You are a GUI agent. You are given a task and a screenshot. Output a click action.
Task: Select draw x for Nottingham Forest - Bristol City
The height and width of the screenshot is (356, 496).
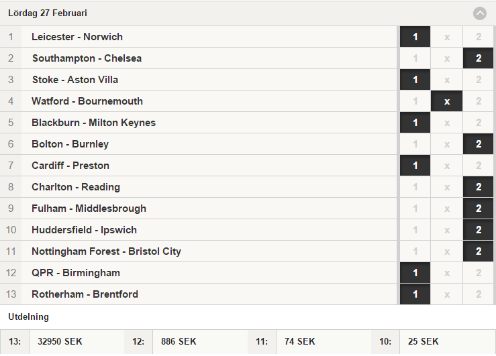pyautogui.click(x=446, y=252)
